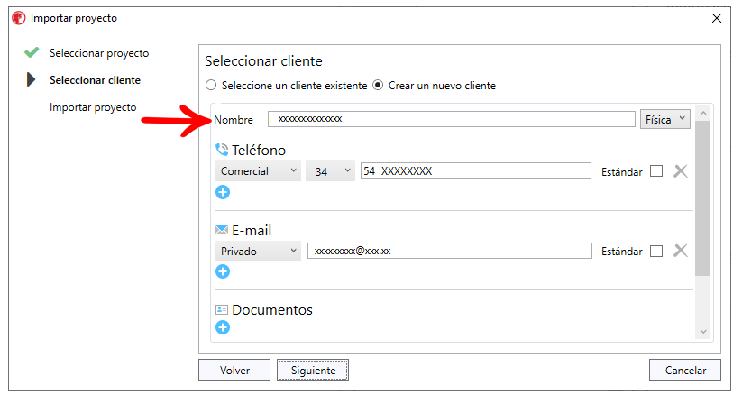This screenshot has height=394, width=733.
Task: Select 'Seleccione un cliente existente' option
Action: (211, 86)
